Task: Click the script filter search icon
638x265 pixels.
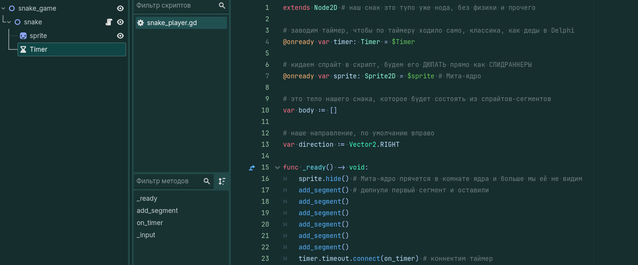Action: click(x=222, y=5)
